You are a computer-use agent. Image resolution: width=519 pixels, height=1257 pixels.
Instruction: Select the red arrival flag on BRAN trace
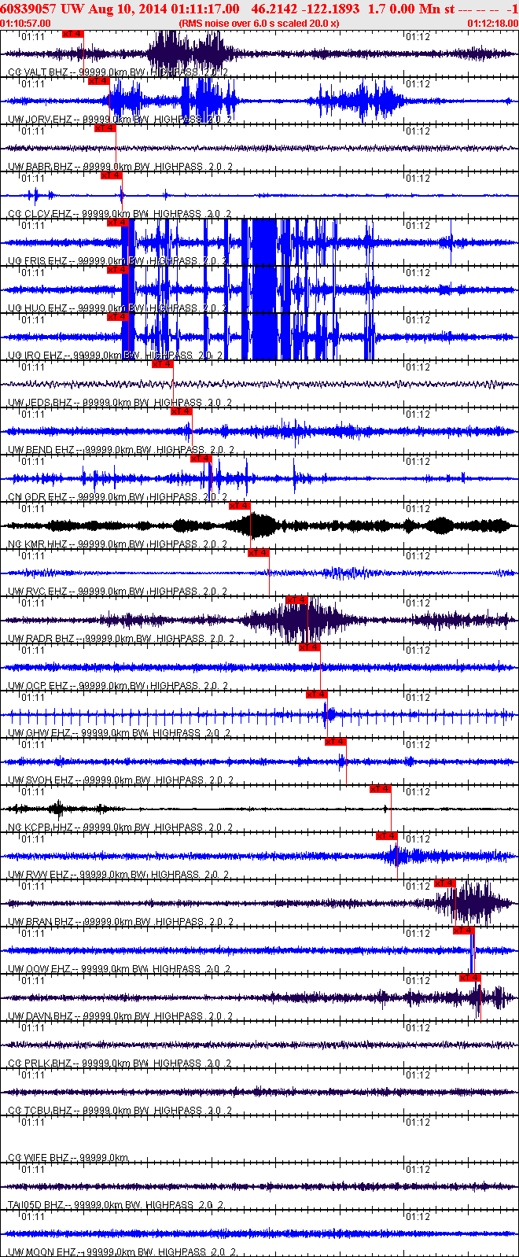(x=445, y=883)
